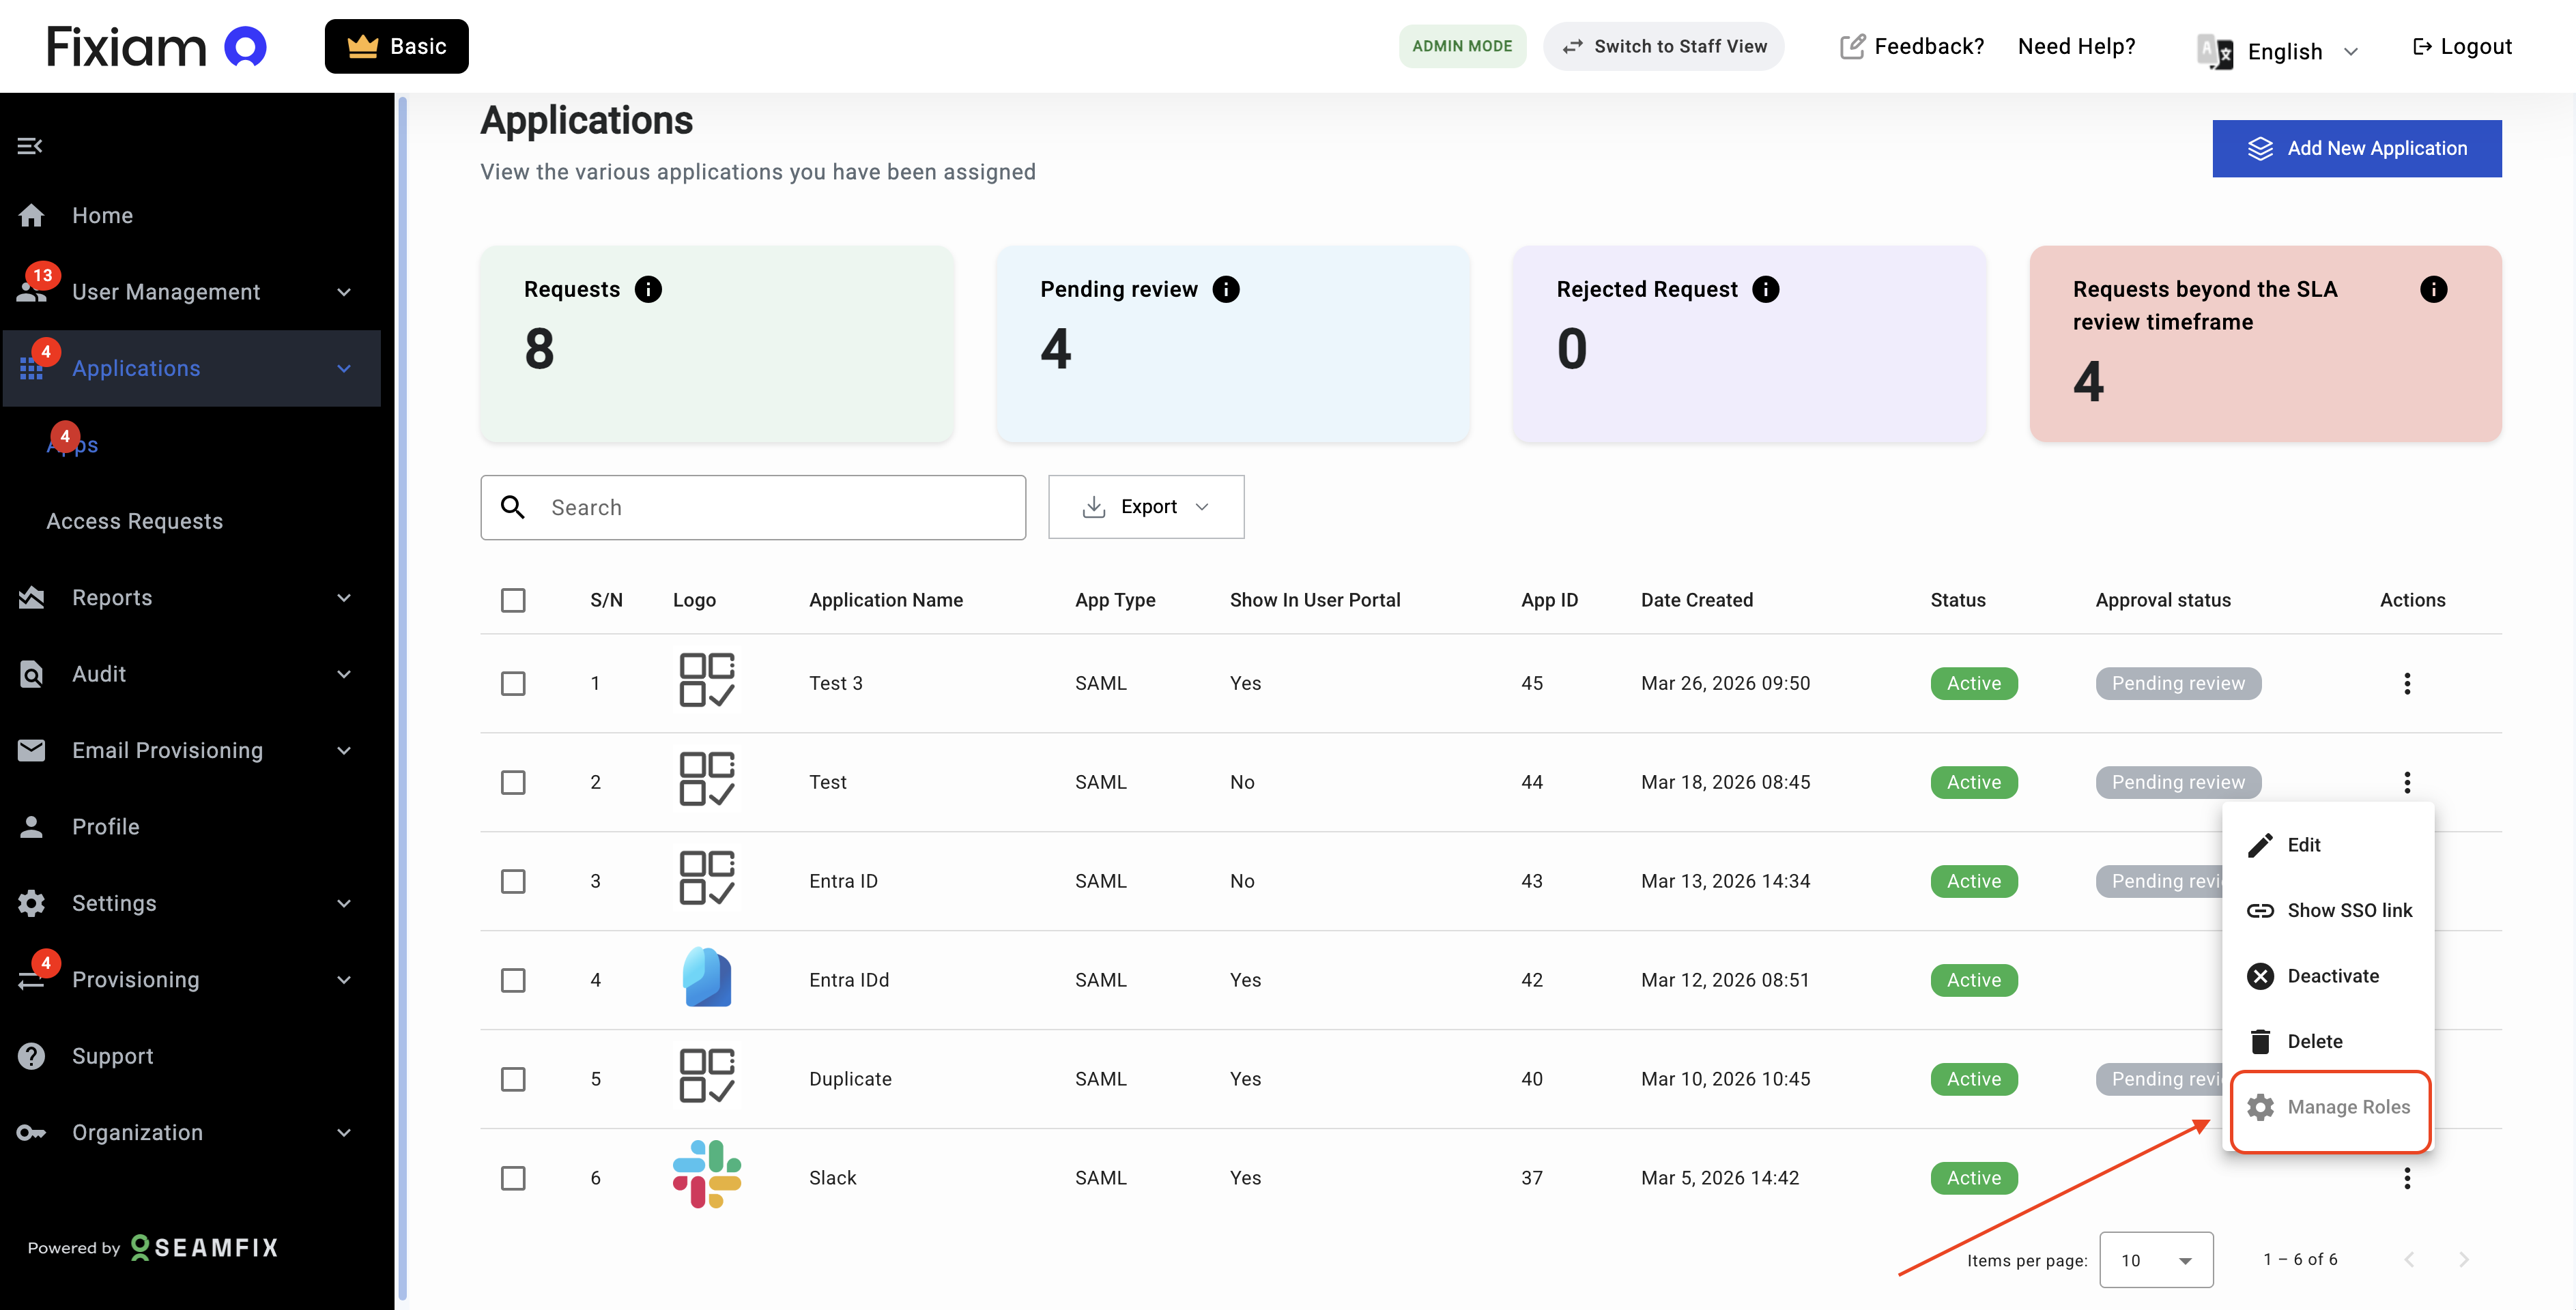The height and width of the screenshot is (1310, 2576).
Task: Click the Add New Application button
Action: (2356, 149)
